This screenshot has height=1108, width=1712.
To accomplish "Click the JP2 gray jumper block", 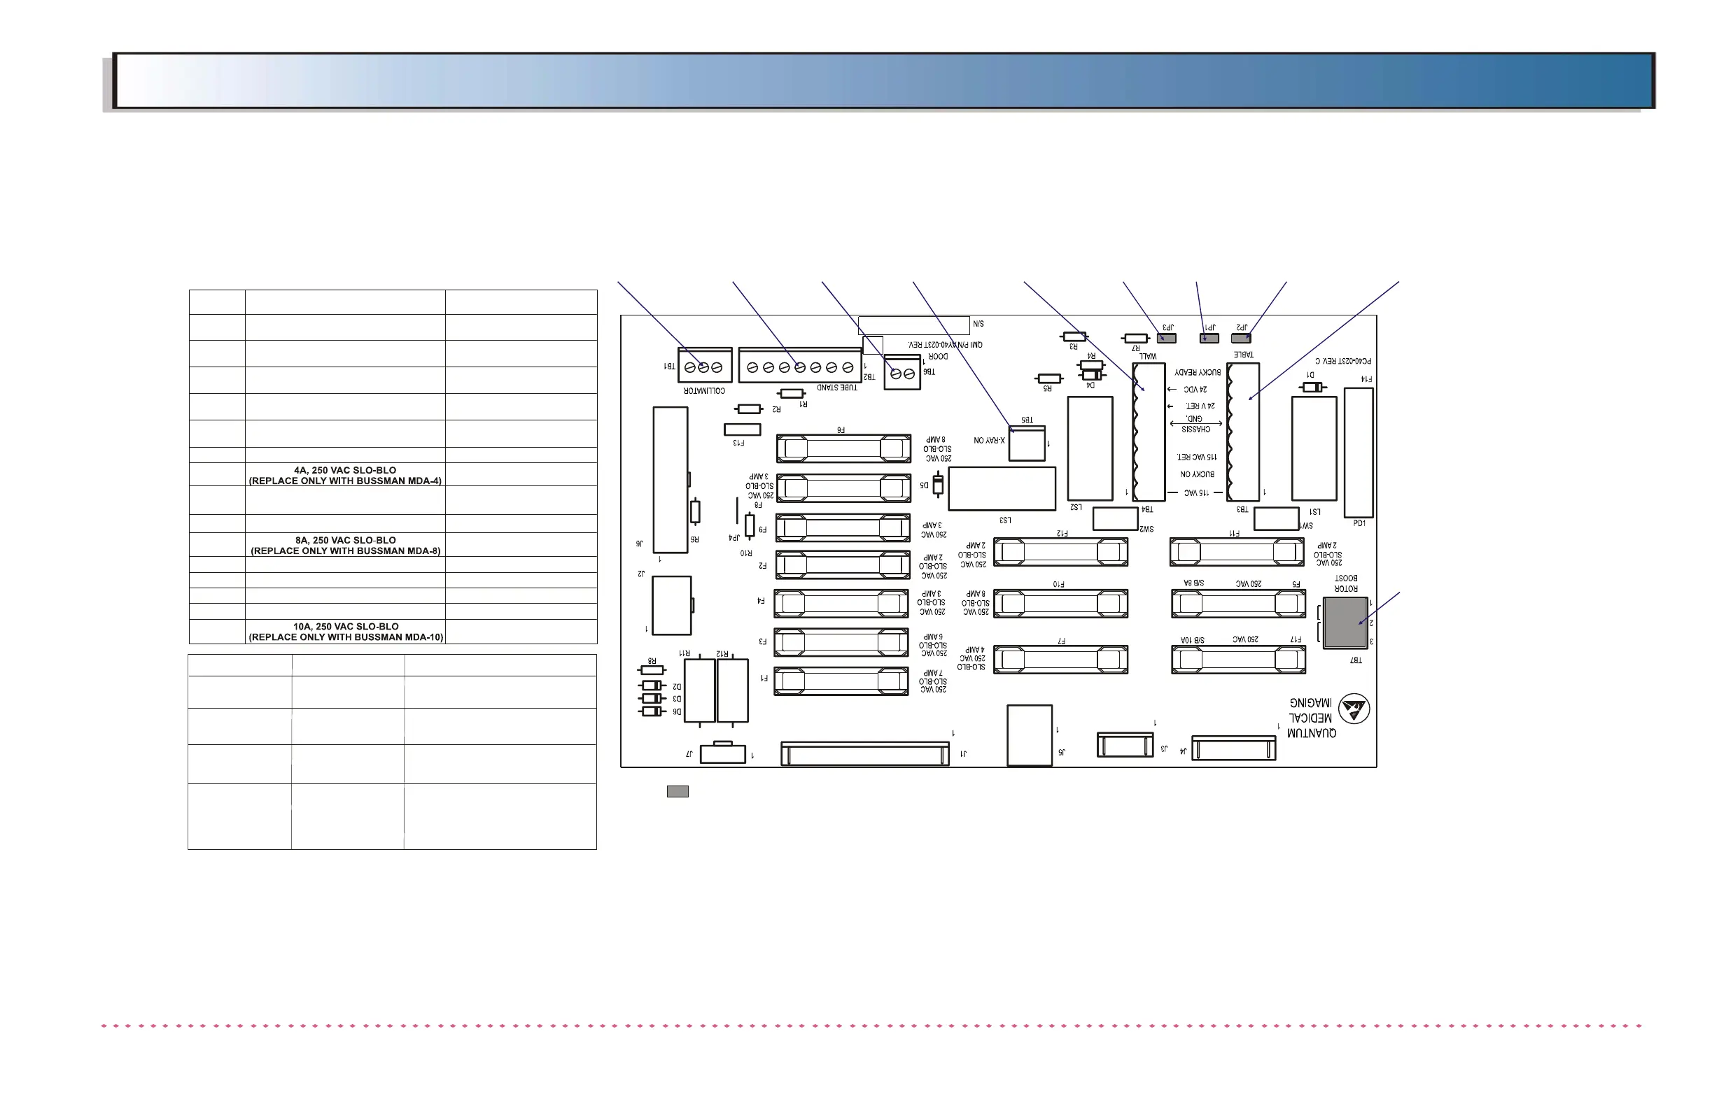I will coord(1241,338).
